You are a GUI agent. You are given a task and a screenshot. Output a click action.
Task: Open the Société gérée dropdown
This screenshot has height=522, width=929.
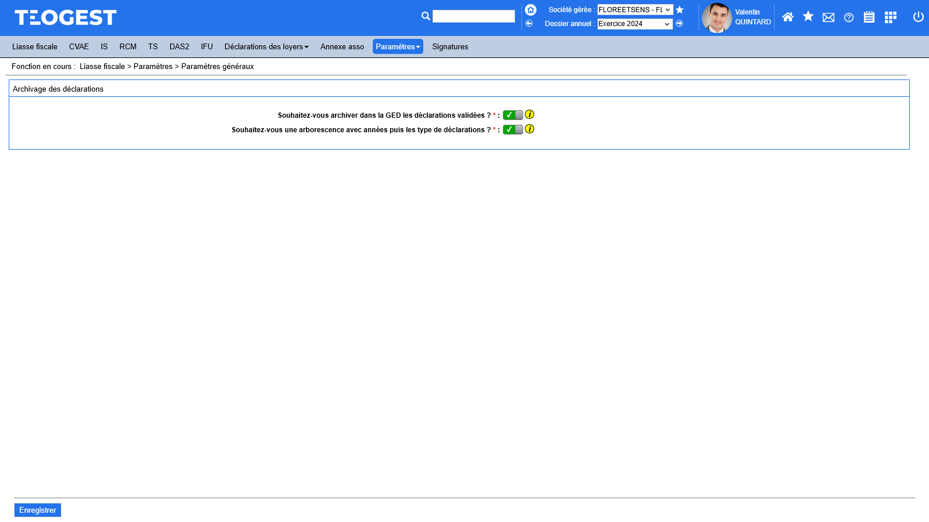click(635, 10)
